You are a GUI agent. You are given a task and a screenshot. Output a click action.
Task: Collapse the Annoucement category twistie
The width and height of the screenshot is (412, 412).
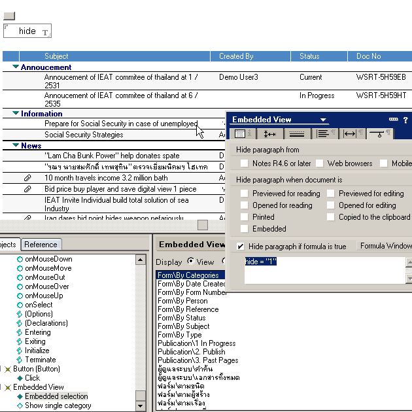click(16, 67)
